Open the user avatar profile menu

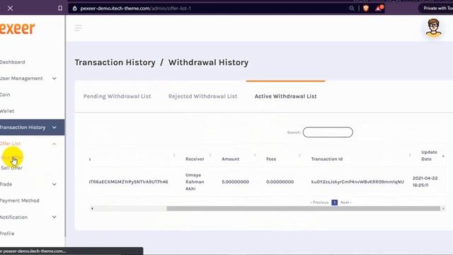point(433,28)
